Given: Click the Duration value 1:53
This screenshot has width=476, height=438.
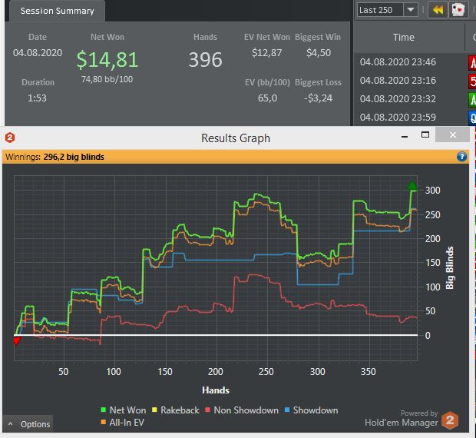Looking at the screenshot, I should click(x=37, y=98).
